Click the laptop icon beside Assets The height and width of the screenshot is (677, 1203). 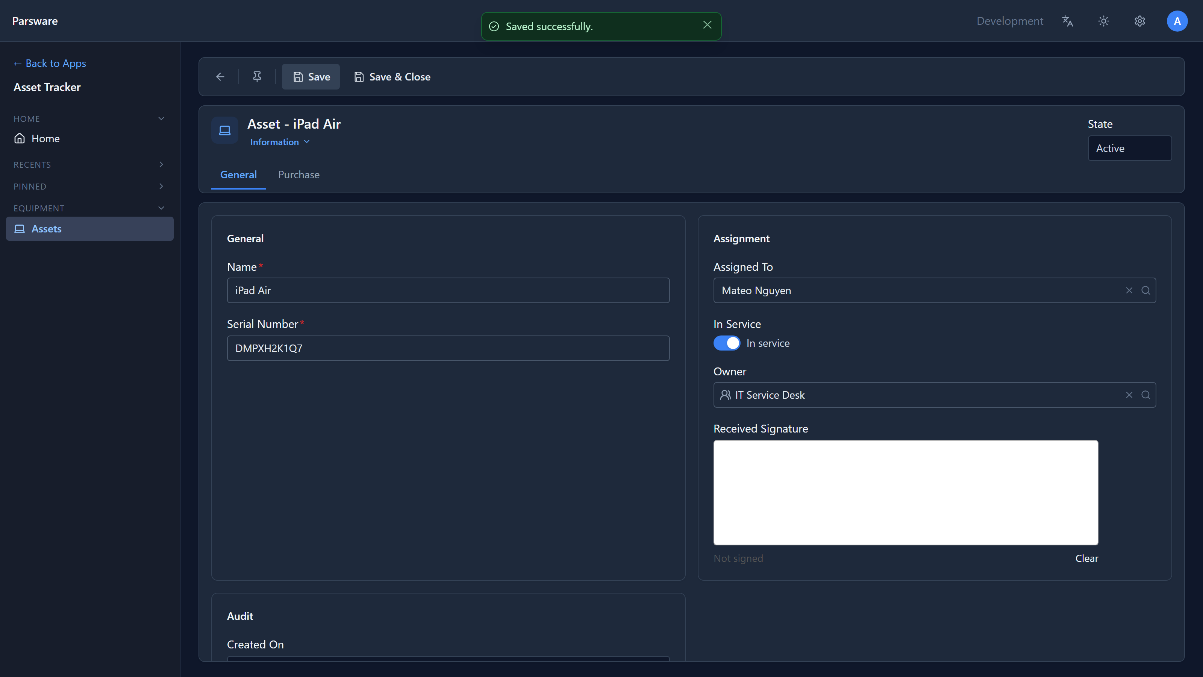pyautogui.click(x=20, y=229)
